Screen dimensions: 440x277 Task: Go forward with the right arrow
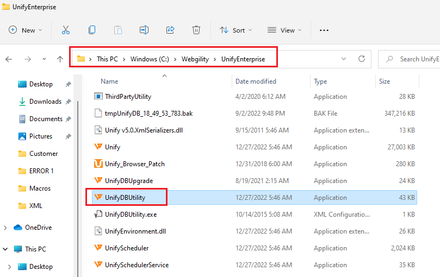[x=28, y=59]
